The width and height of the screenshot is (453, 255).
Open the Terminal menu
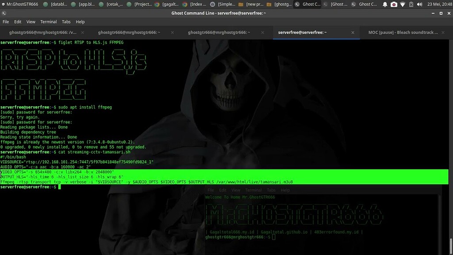(48, 21)
